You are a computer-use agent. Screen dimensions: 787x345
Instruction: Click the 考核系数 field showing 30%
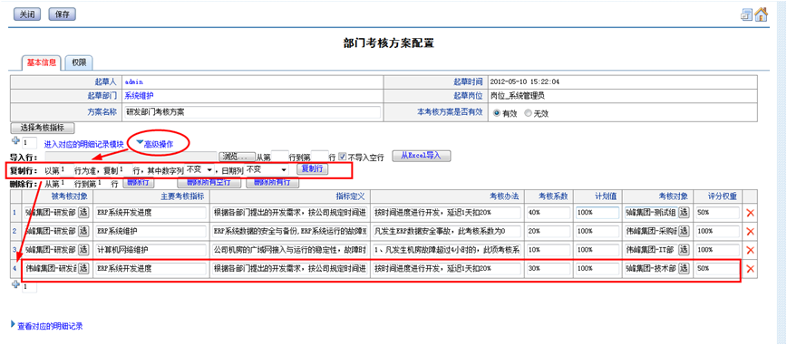pyautogui.click(x=548, y=268)
